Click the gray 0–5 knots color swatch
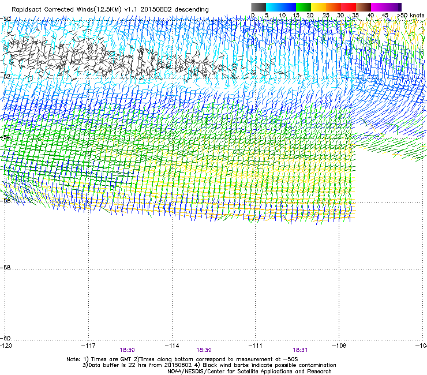Viewport: 427px width, 375px height. [x=259, y=7]
